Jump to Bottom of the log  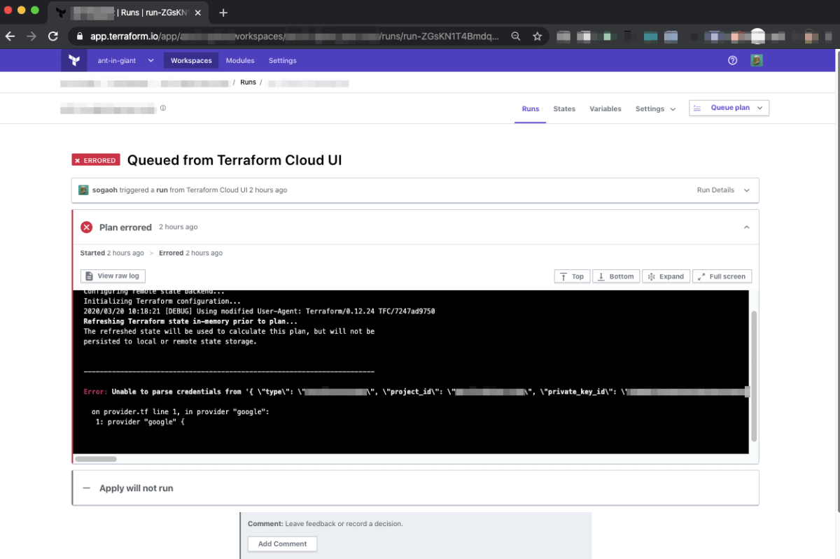615,276
